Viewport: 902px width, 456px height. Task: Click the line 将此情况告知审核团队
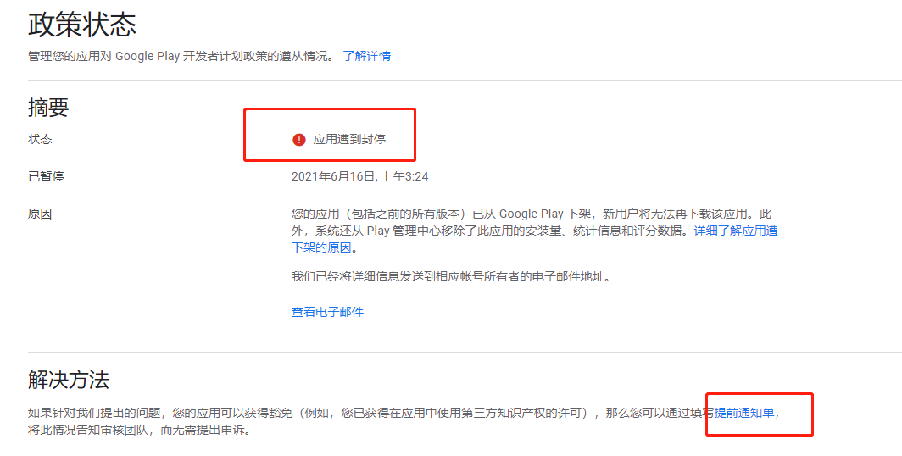tap(139, 430)
